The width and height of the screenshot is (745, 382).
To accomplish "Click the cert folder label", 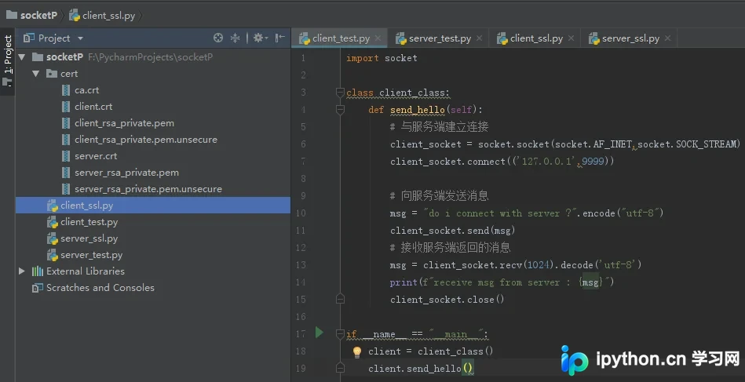I will point(69,74).
